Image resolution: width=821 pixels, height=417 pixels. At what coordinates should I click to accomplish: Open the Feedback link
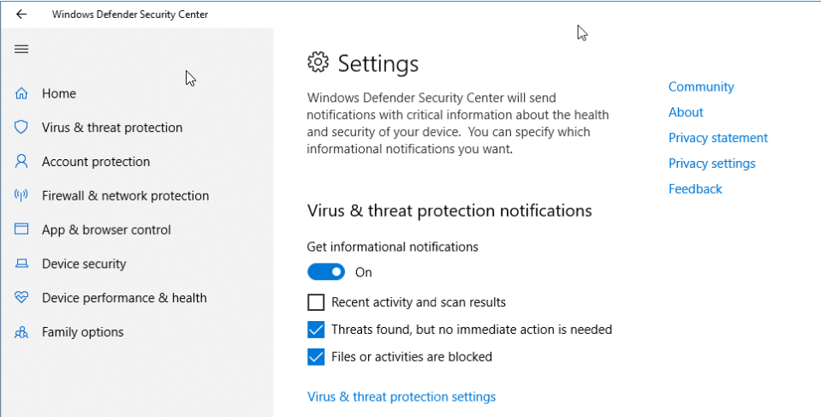tap(695, 188)
